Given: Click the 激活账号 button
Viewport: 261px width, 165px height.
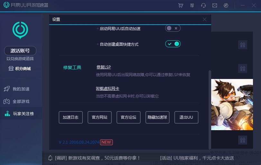Looking at the screenshot, I should pyautogui.click(x=20, y=51).
